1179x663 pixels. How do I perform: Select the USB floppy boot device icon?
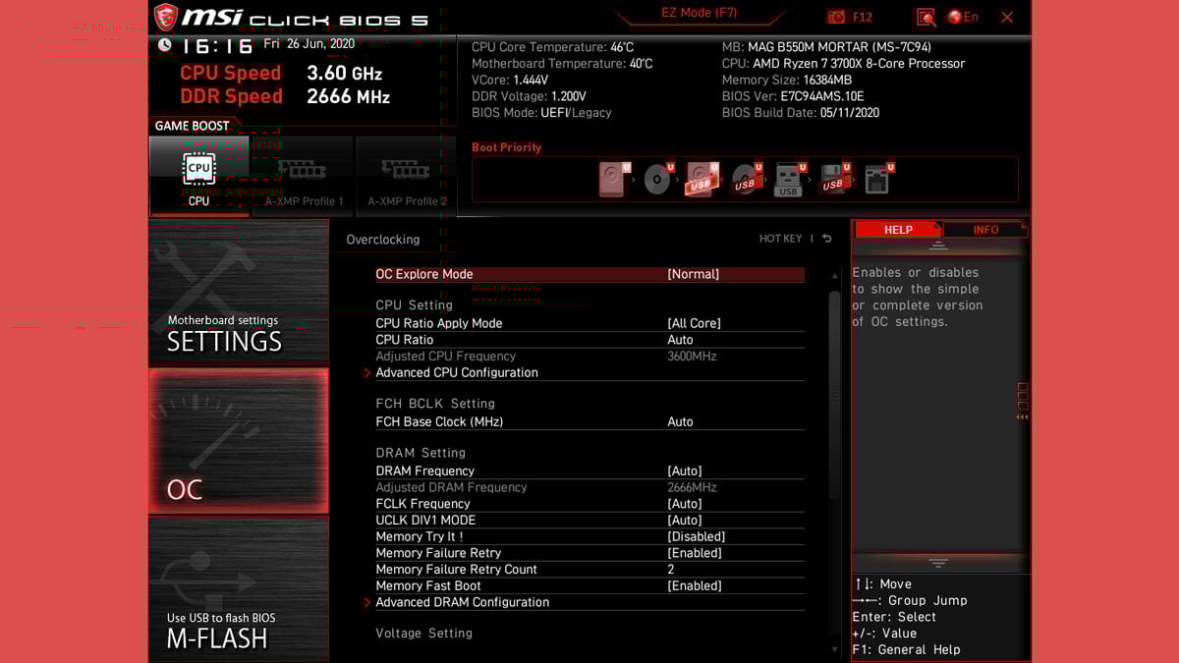click(833, 180)
